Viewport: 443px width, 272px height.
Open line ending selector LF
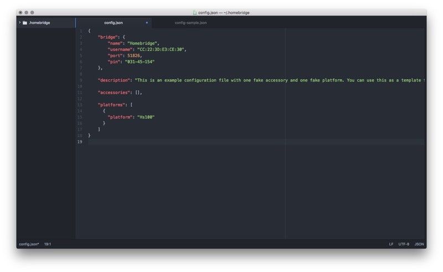pyautogui.click(x=391, y=244)
